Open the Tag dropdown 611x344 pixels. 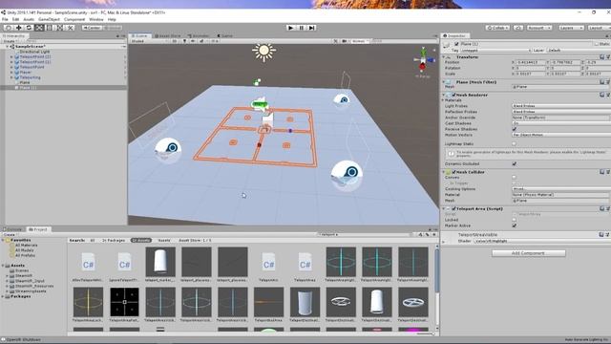tap(495, 51)
